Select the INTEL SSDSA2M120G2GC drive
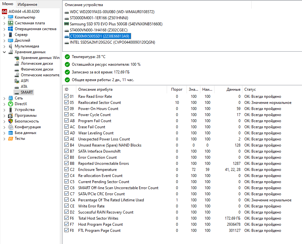 click(112, 42)
